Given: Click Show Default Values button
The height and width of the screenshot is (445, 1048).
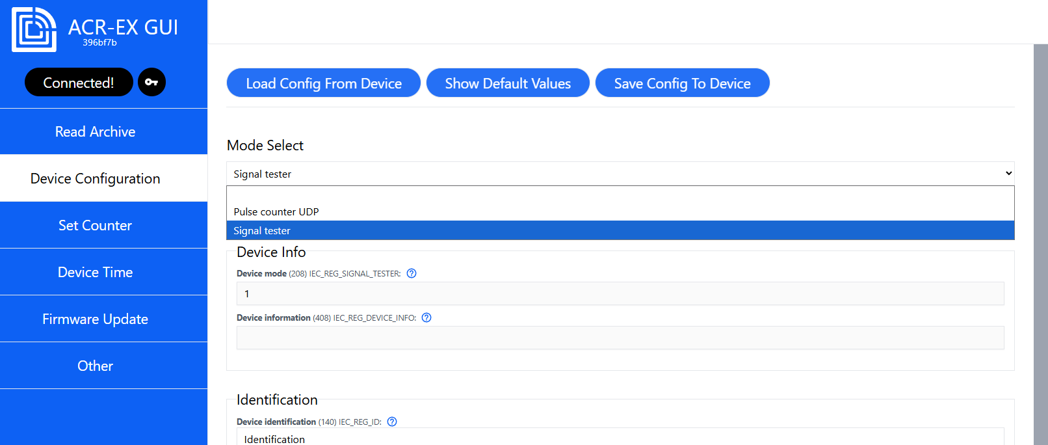Looking at the screenshot, I should pyautogui.click(x=507, y=83).
